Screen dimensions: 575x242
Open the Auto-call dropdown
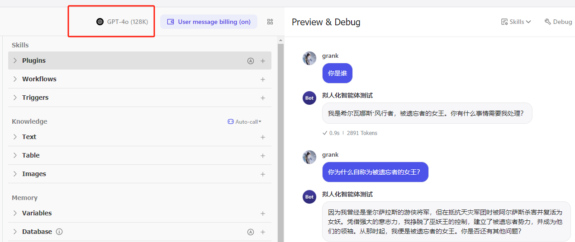pyautogui.click(x=245, y=121)
